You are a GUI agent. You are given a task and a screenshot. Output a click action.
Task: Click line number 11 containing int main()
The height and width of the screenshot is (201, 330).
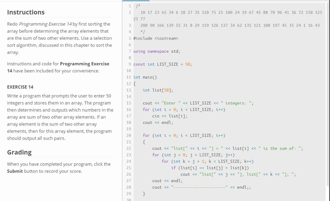click(x=129, y=77)
